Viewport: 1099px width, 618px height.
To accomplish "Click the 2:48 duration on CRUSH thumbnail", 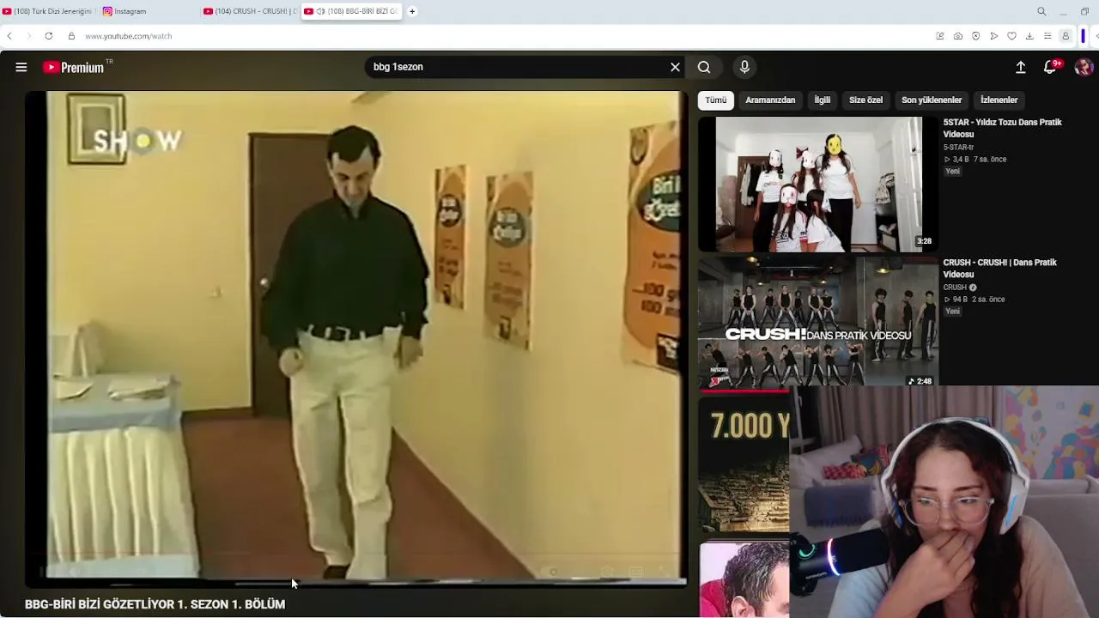I will 920,381.
